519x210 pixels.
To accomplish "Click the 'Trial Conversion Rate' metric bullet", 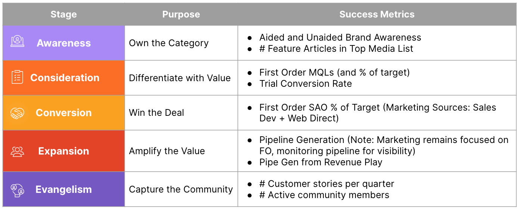I will click(x=305, y=84).
